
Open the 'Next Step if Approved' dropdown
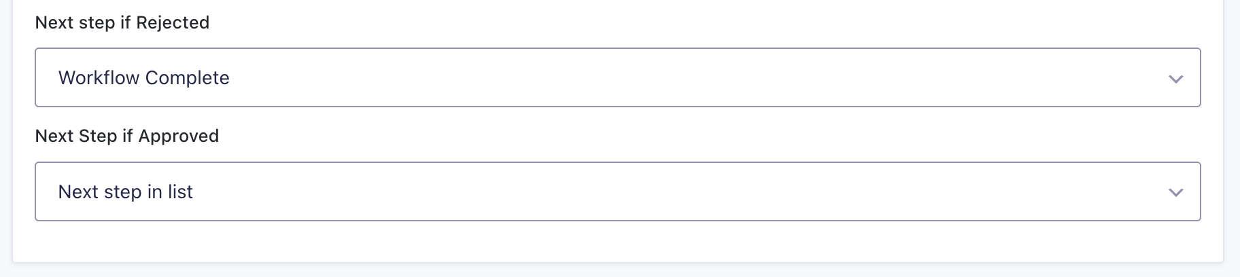click(617, 191)
